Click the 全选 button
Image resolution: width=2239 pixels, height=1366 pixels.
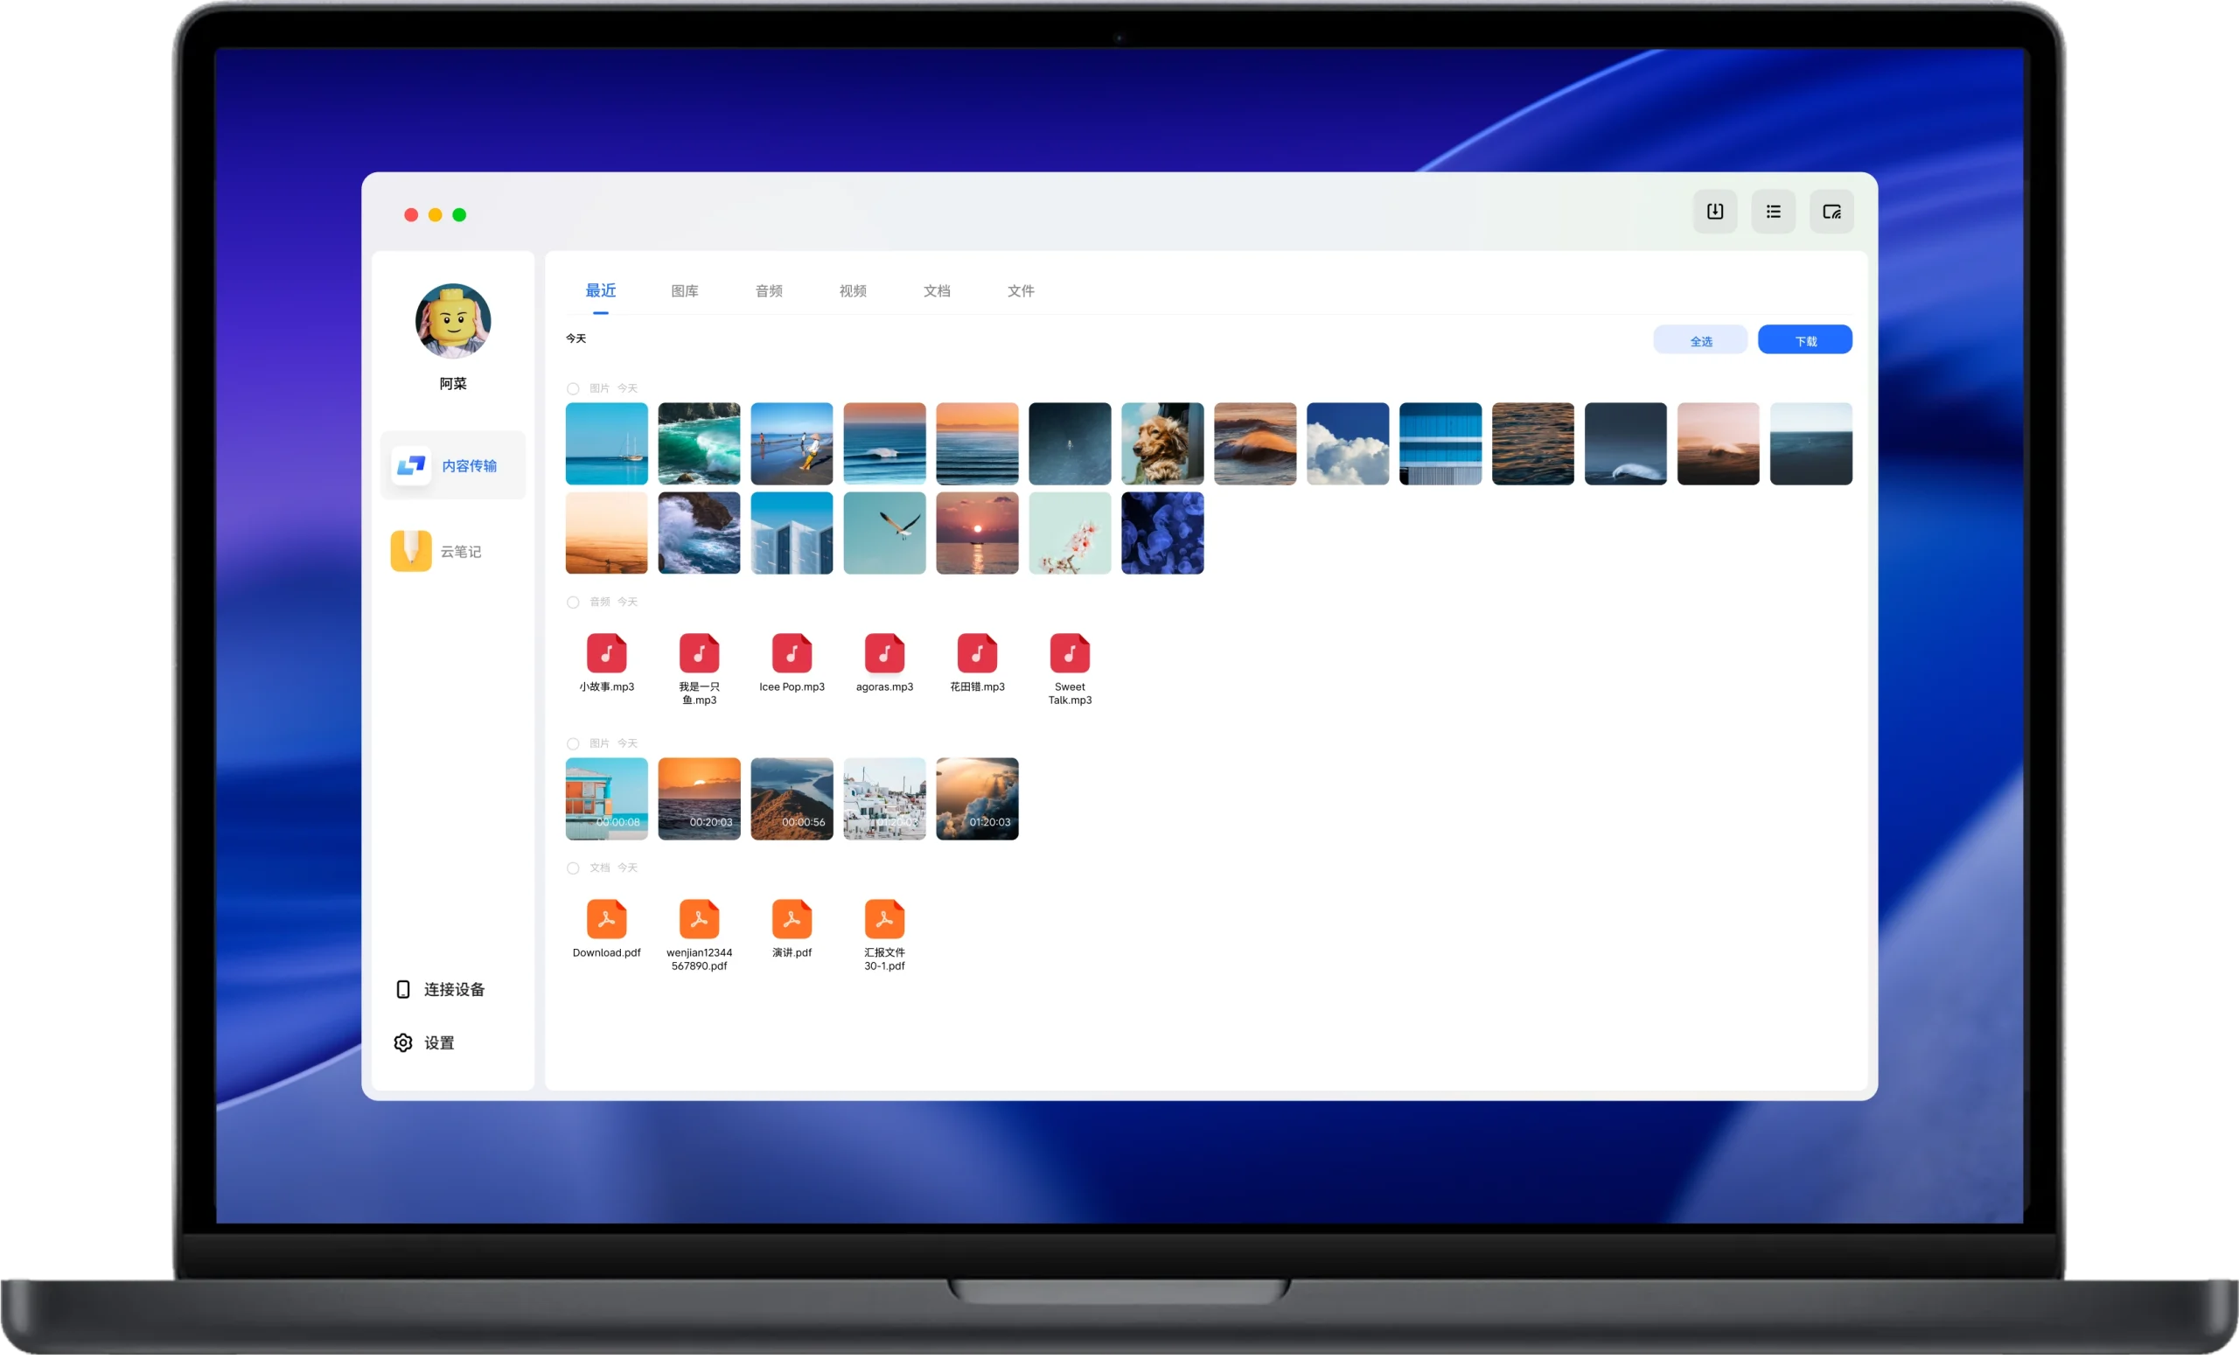coord(1700,341)
